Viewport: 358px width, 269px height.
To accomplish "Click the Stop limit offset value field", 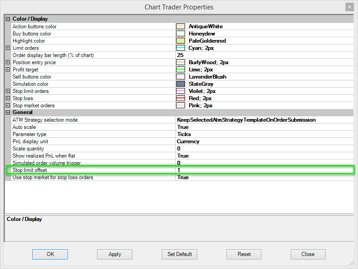I will [x=264, y=170].
